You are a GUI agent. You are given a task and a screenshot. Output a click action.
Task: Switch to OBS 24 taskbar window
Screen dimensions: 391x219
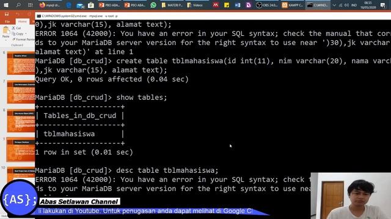(x=268, y=5)
